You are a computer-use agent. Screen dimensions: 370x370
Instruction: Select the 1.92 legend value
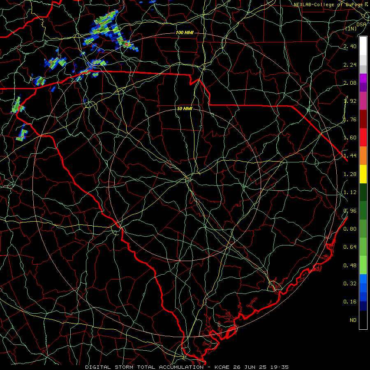click(350, 101)
